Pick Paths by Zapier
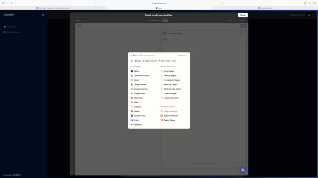318x178 pixels. 169,85
